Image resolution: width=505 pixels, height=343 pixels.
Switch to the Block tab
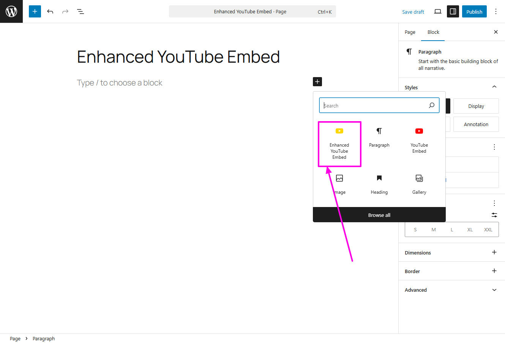pyautogui.click(x=433, y=32)
